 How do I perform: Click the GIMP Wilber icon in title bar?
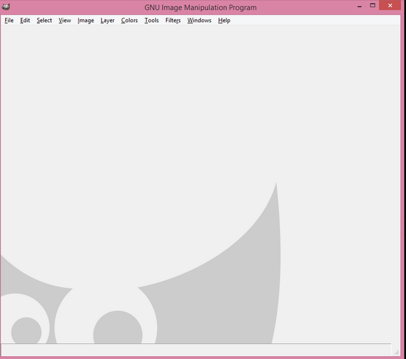(x=6, y=7)
